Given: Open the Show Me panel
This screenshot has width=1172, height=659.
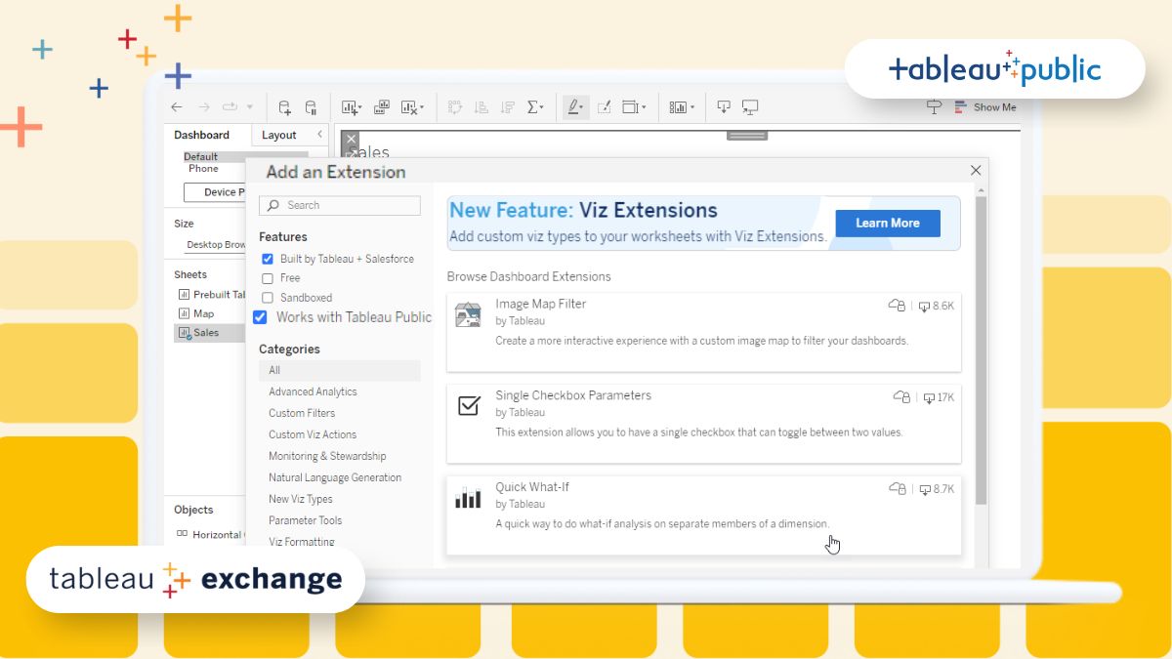Looking at the screenshot, I should point(984,107).
